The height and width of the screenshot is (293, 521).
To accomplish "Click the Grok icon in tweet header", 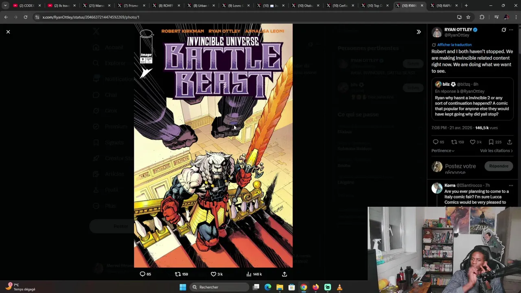I will [503, 30].
